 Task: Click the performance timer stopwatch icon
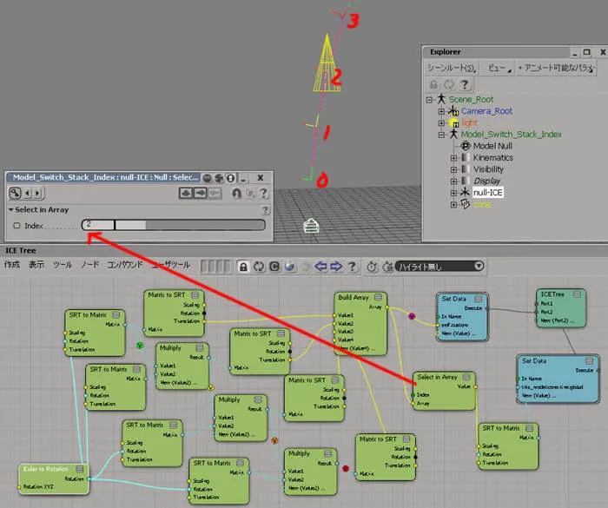point(372,267)
